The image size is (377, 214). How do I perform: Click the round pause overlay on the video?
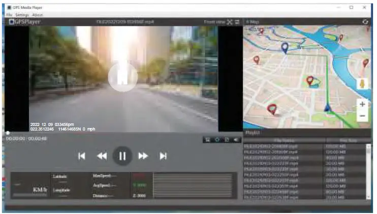coord(123,77)
